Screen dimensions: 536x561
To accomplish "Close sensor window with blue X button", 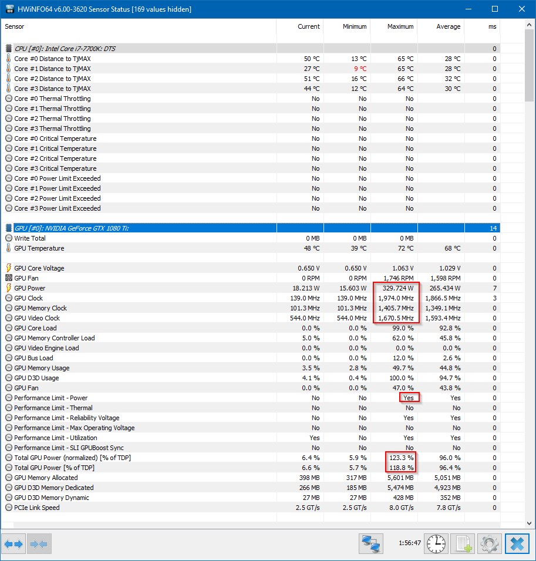I will pos(517,544).
